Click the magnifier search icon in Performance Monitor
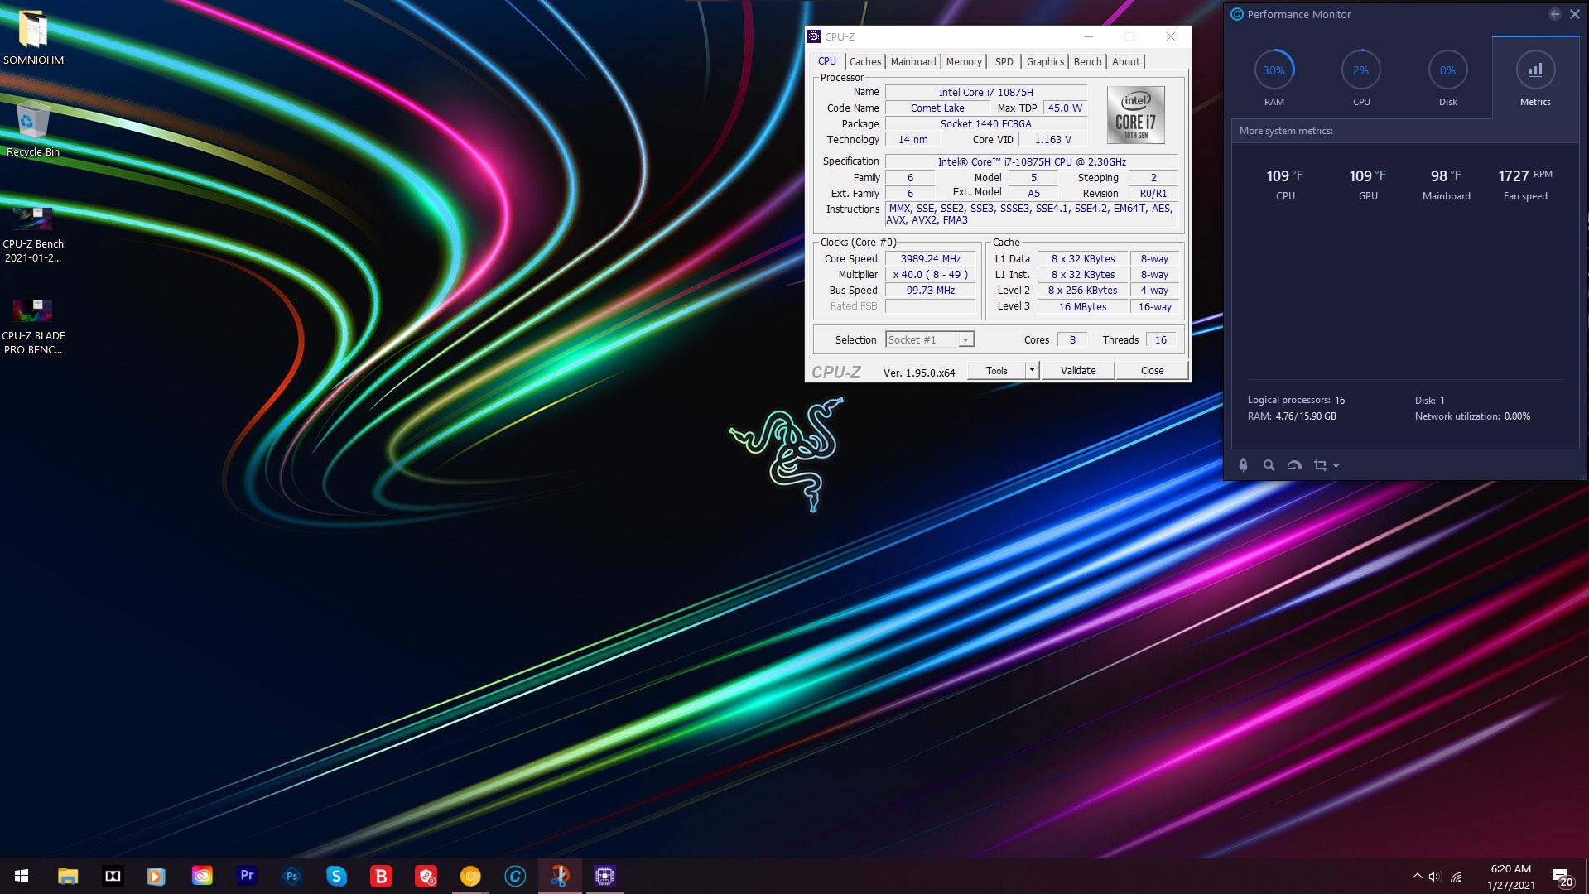 [1269, 465]
